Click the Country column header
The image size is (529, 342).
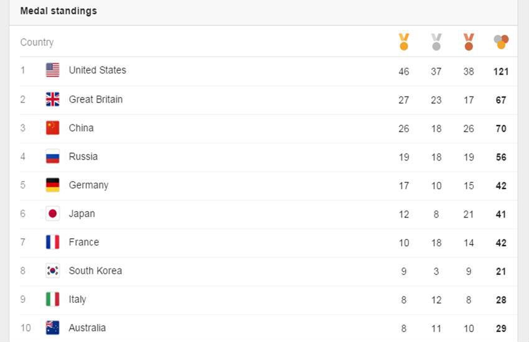pyautogui.click(x=37, y=42)
